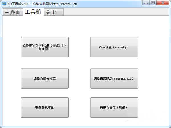171x128 pixels.
Task: Click the ED工具箱 app icon in title bar
Action: click(4, 3)
